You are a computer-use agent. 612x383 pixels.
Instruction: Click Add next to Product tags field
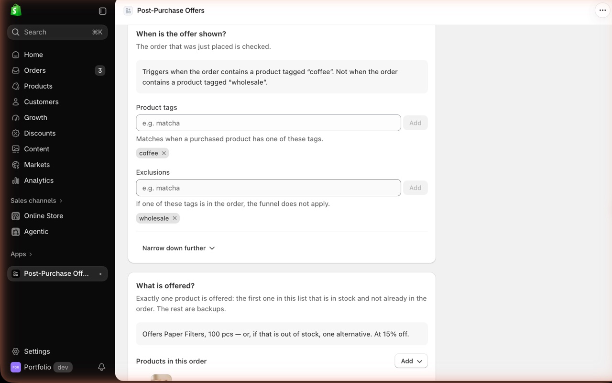(x=415, y=123)
